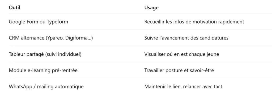Select the CRM alternance (Ypareo, Digiforma...) cell

(51, 38)
